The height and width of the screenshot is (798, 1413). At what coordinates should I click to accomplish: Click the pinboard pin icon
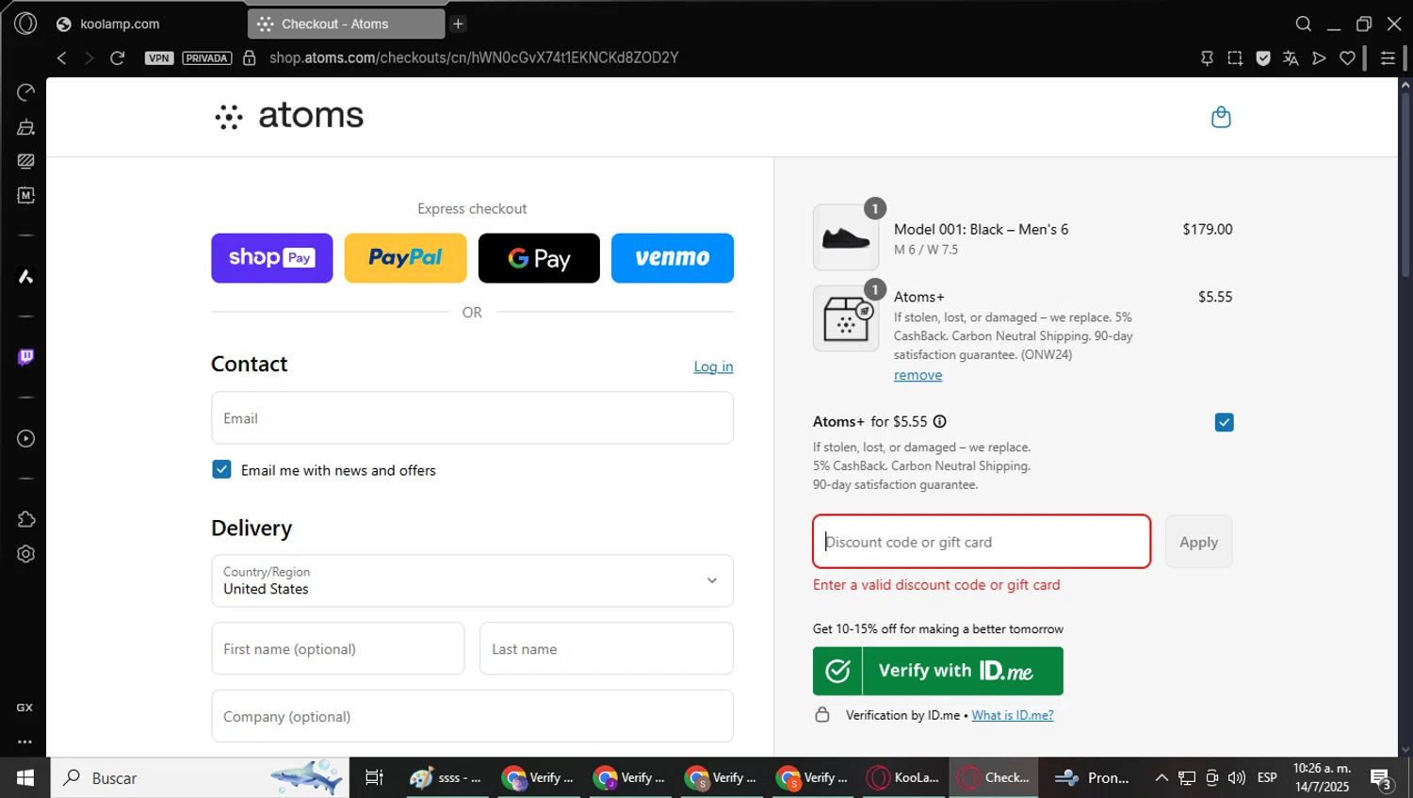(1207, 58)
